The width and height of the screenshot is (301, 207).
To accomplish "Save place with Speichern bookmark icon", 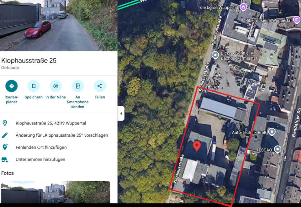I will pyautogui.click(x=34, y=86).
